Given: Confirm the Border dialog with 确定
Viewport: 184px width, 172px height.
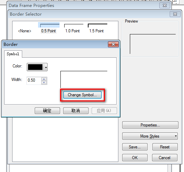Looking at the screenshot, I should [47, 111].
